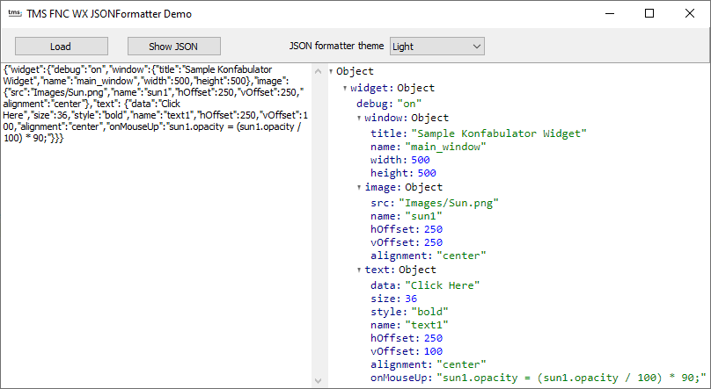Click the onMouseUp sun1.opacity value
The height and width of the screenshot is (389, 711).
click(x=572, y=378)
